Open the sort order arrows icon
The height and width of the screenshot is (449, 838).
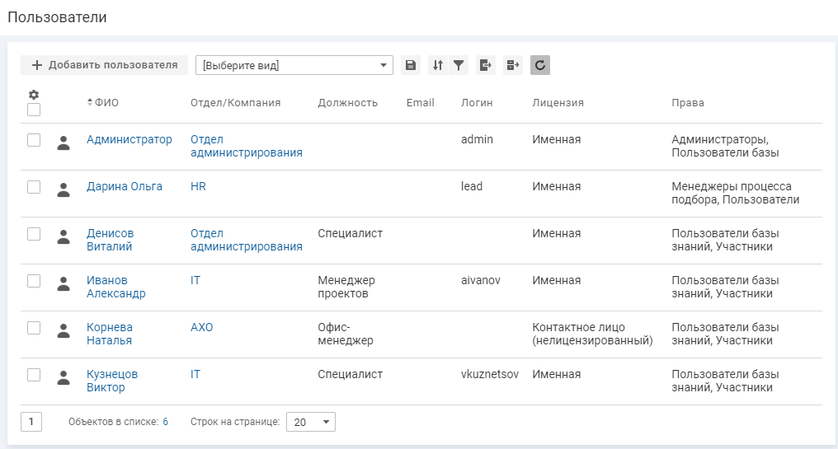point(438,65)
